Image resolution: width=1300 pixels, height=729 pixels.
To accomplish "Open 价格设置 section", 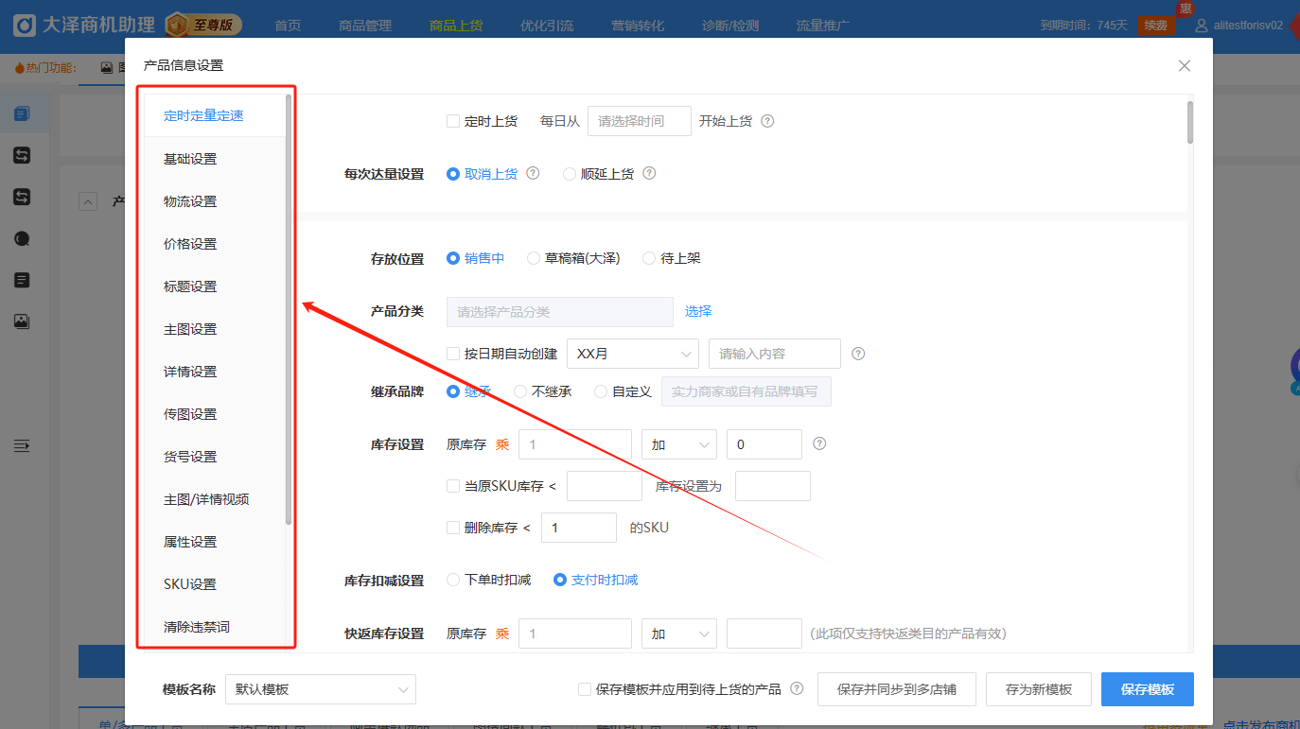I will pyautogui.click(x=190, y=244).
